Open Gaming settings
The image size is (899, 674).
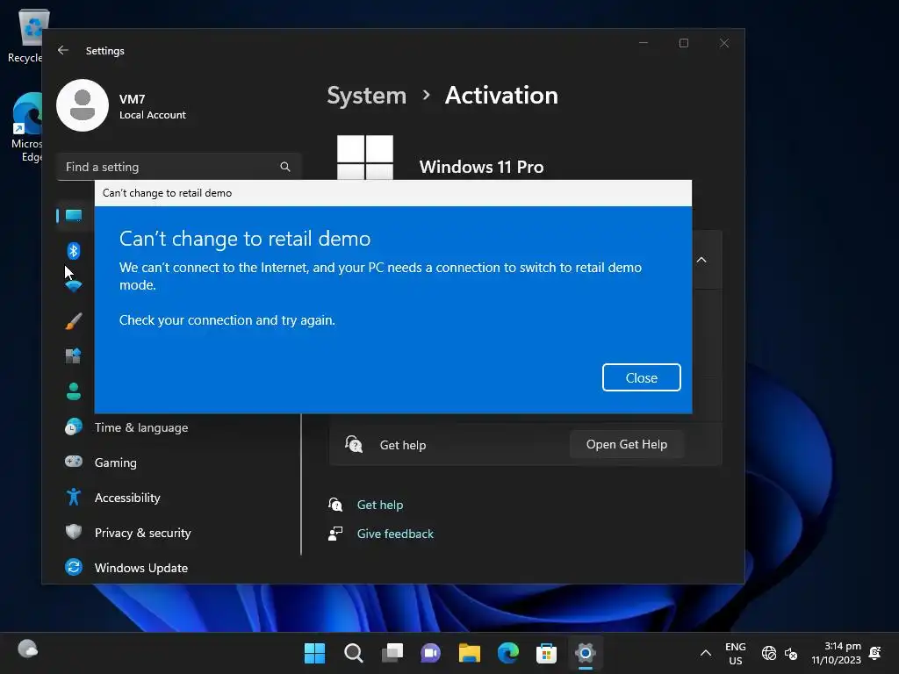[x=115, y=462]
